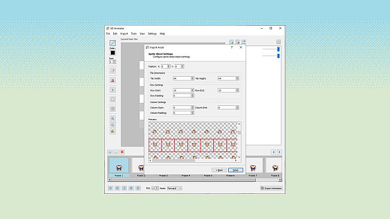The height and width of the screenshot is (219, 390).
Task: Click the Zoom Out magnifier icon
Action: tap(113, 125)
